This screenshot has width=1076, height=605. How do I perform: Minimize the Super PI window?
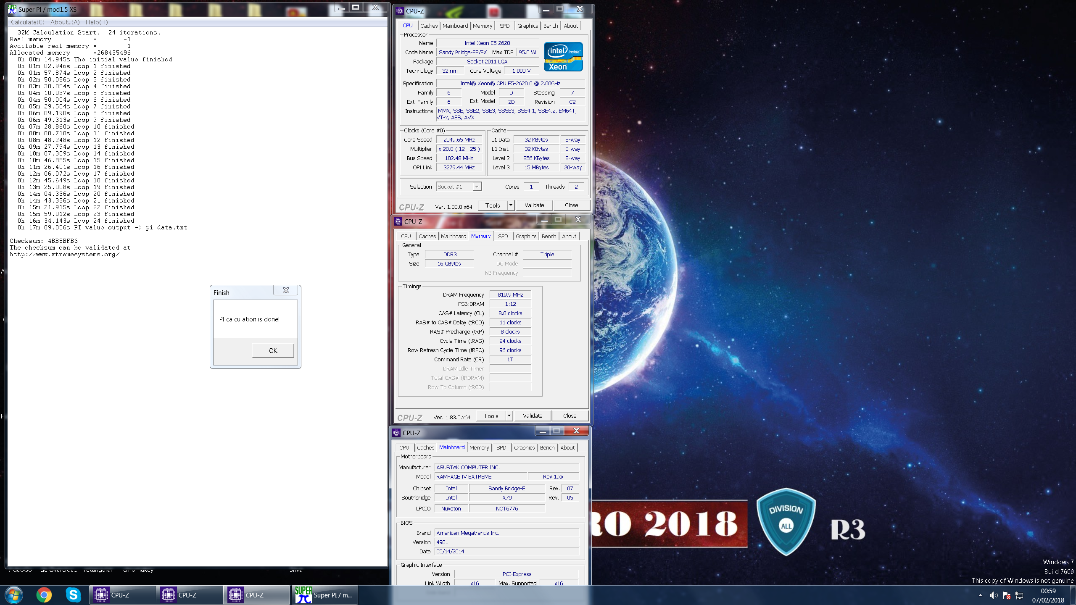point(342,8)
